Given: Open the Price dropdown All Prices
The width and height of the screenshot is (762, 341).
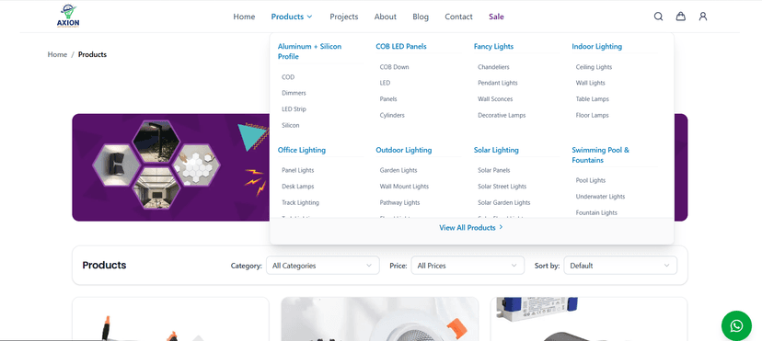Looking at the screenshot, I should (468, 266).
